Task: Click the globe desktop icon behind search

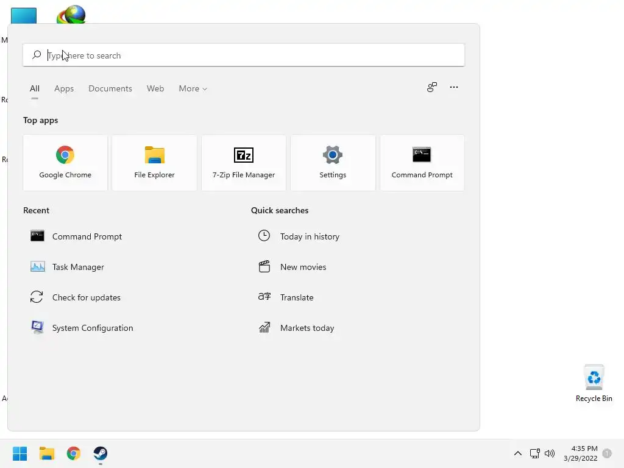Action: [71, 15]
